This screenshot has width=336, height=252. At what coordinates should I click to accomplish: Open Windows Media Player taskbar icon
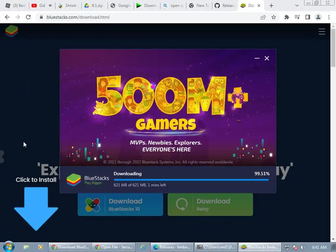(40, 247)
